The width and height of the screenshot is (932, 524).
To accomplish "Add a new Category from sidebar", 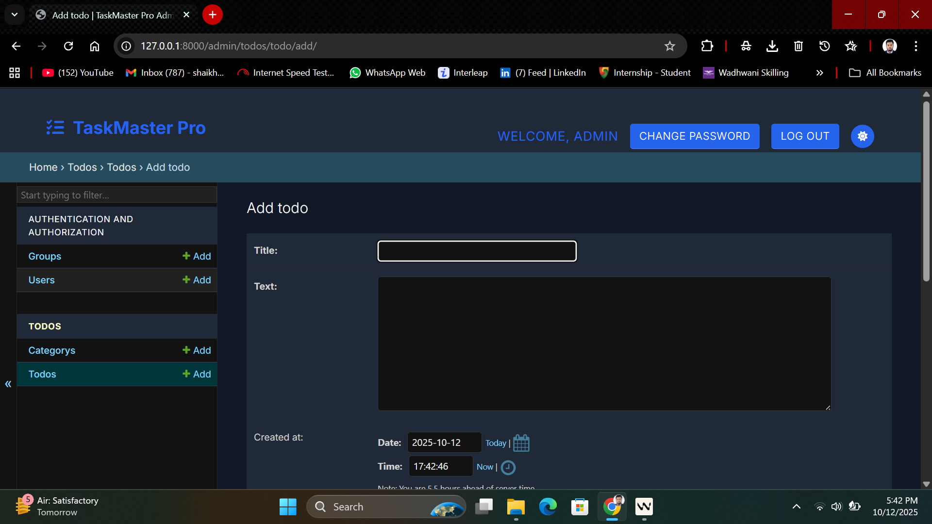I will coord(197,350).
